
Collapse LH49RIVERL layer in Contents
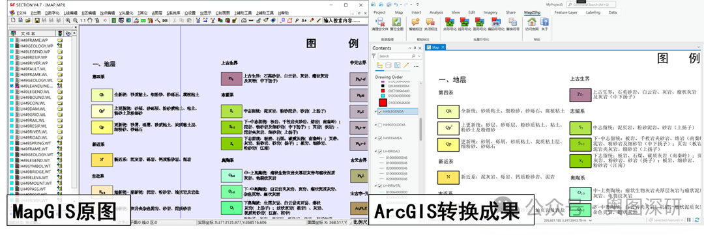click(x=375, y=186)
